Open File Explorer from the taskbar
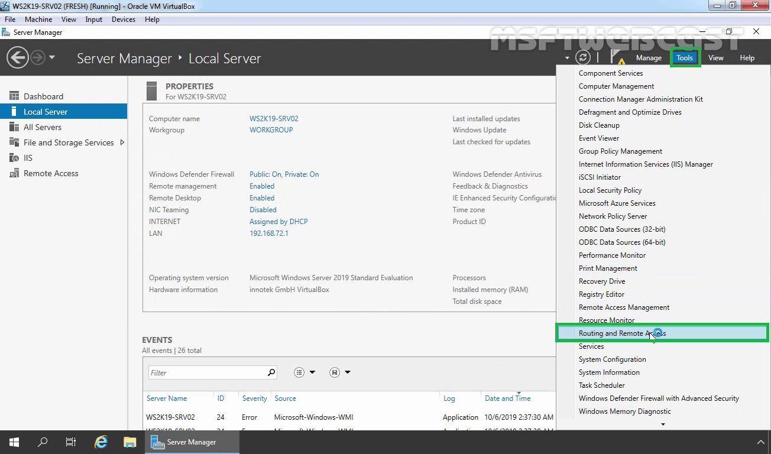Viewport: 771px width, 454px height. coord(129,442)
